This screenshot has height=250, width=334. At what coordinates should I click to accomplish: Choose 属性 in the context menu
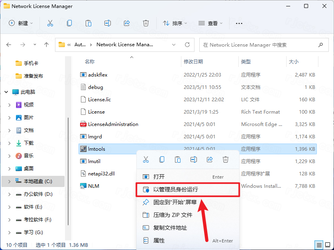pyautogui.click(x=159, y=240)
